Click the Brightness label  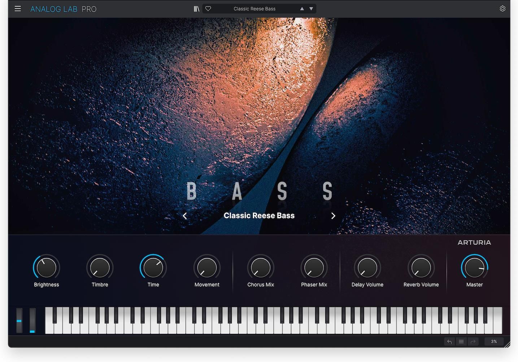pyautogui.click(x=46, y=285)
